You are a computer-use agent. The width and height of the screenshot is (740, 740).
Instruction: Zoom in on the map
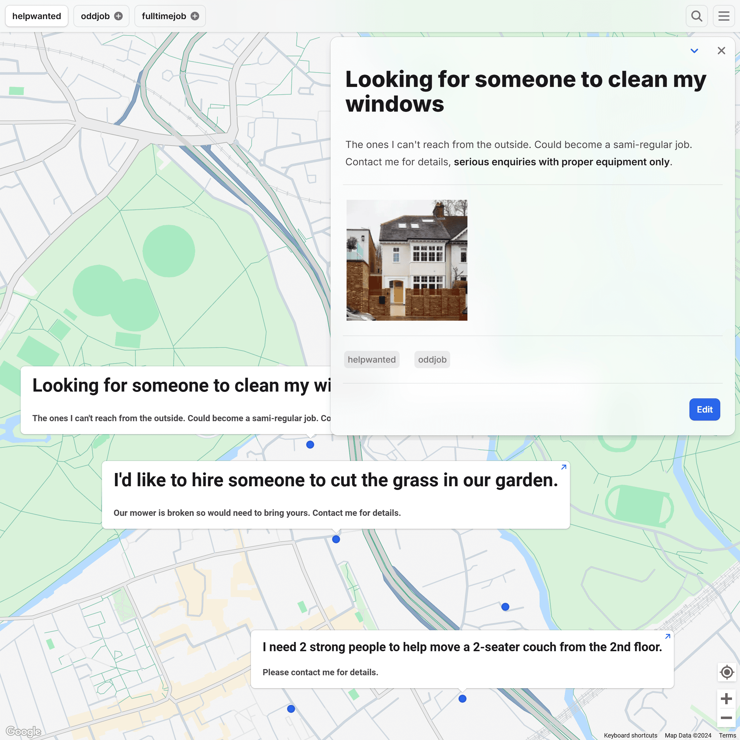[x=726, y=699]
